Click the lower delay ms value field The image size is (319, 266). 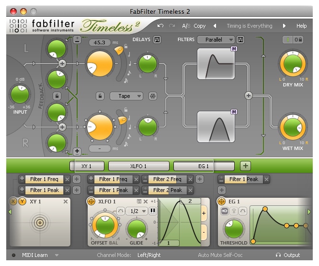click(x=100, y=149)
